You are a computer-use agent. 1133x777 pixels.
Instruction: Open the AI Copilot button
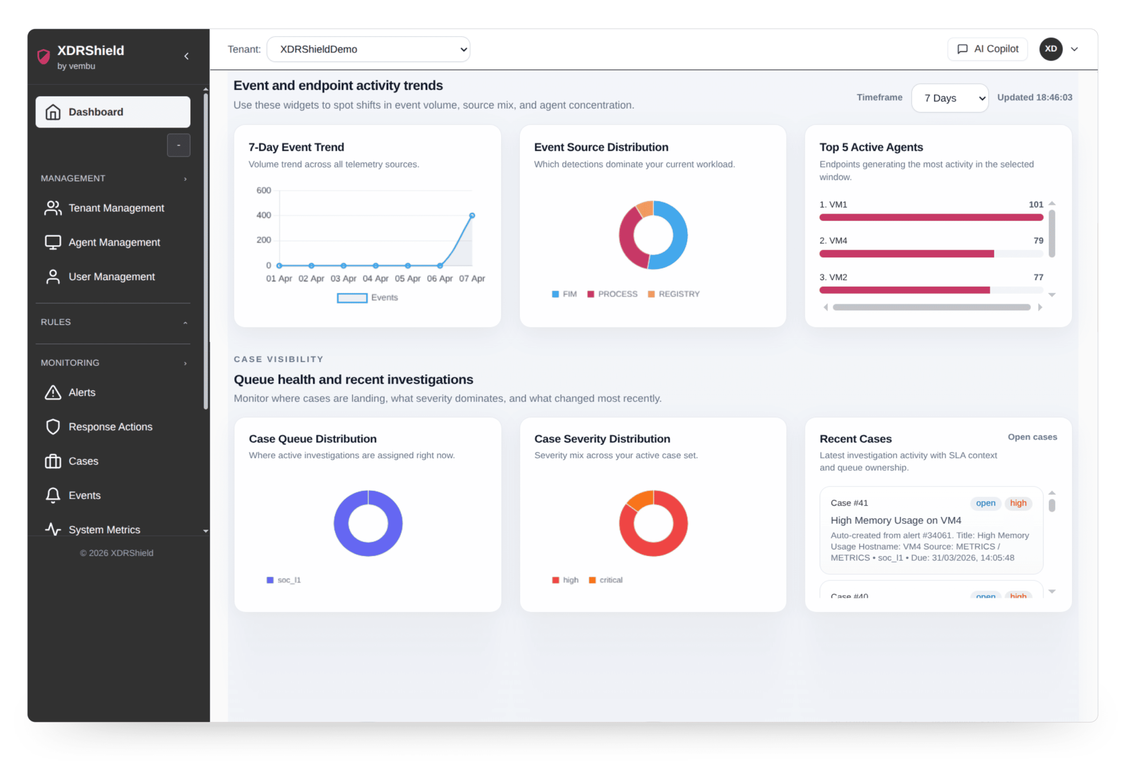point(987,49)
